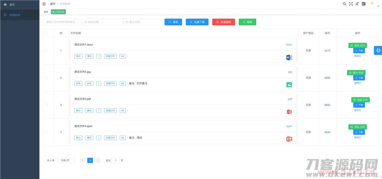Toggle fullscreen mode icon in header

click(x=351, y=4)
